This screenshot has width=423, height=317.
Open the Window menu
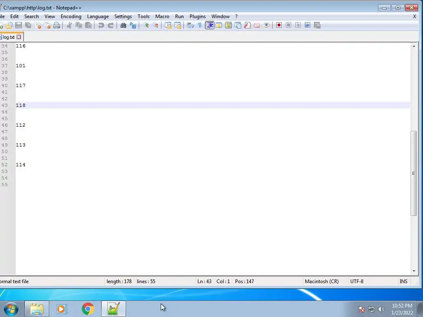coord(221,17)
